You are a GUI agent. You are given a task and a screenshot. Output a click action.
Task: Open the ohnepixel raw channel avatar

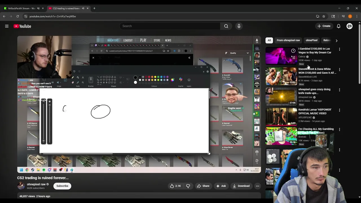pos(21,186)
